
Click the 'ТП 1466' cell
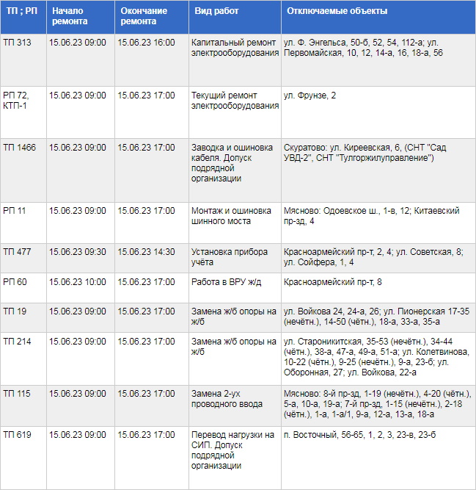[19, 148]
